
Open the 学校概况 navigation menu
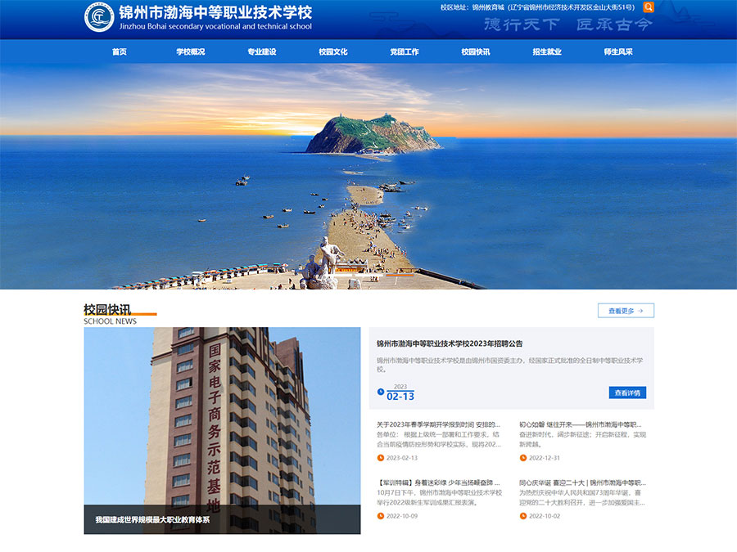(189, 51)
